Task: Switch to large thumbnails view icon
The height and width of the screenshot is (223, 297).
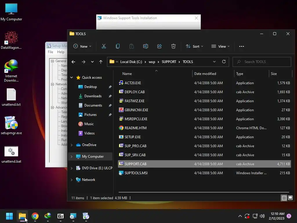Action: (x=290, y=198)
